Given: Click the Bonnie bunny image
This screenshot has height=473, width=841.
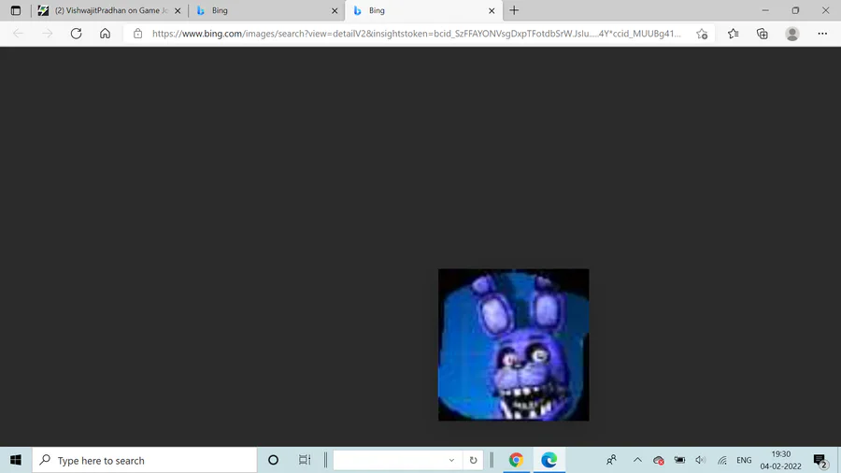Looking at the screenshot, I should point(513,344).
